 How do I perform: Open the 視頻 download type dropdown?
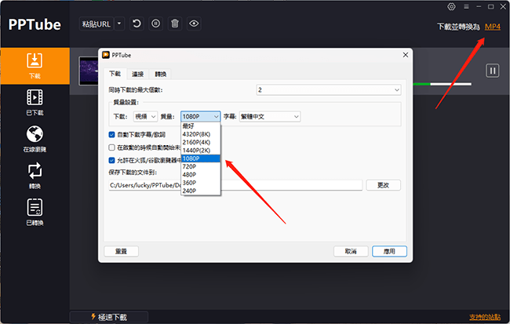point(145,116)
